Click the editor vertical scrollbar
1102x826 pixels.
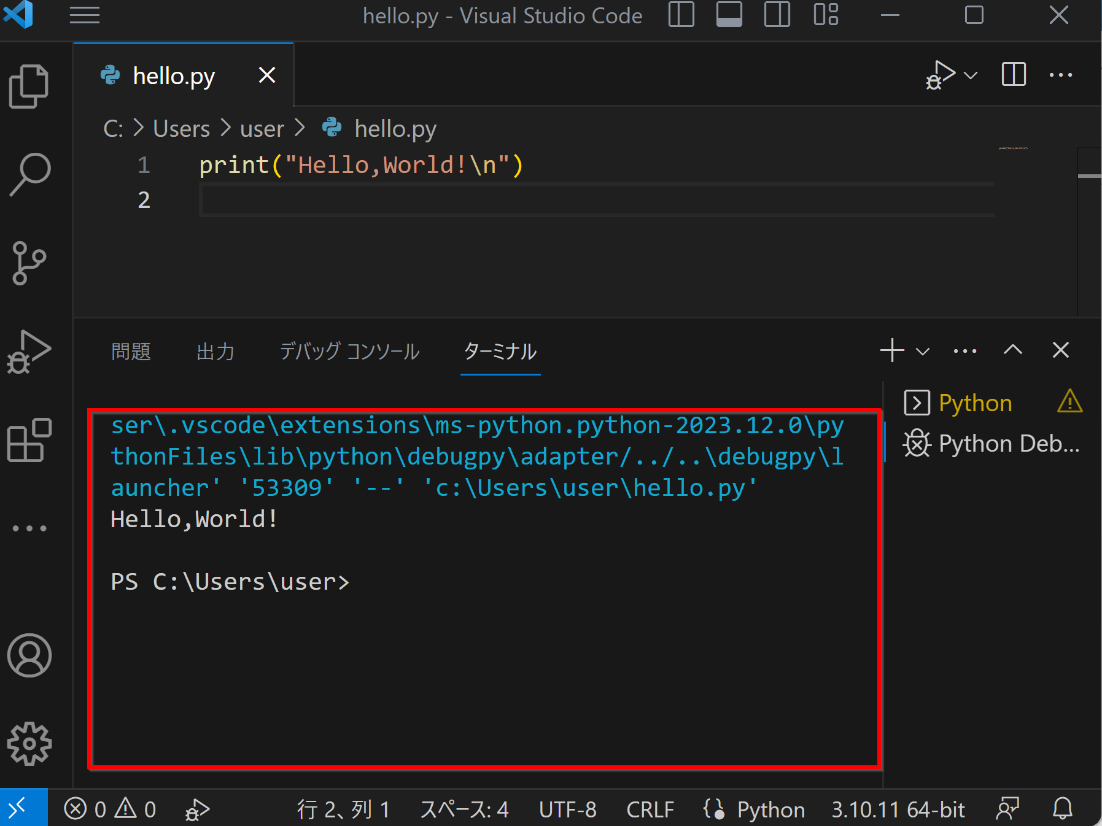point(1090,232)
